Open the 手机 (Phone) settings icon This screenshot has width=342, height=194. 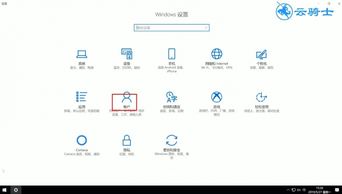point(172,54)
